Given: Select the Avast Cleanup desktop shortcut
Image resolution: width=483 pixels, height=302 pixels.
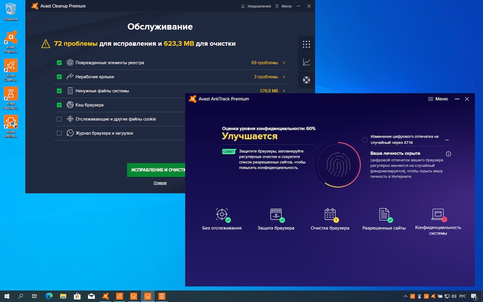Looking at the screenshot, I should point(11,70).
